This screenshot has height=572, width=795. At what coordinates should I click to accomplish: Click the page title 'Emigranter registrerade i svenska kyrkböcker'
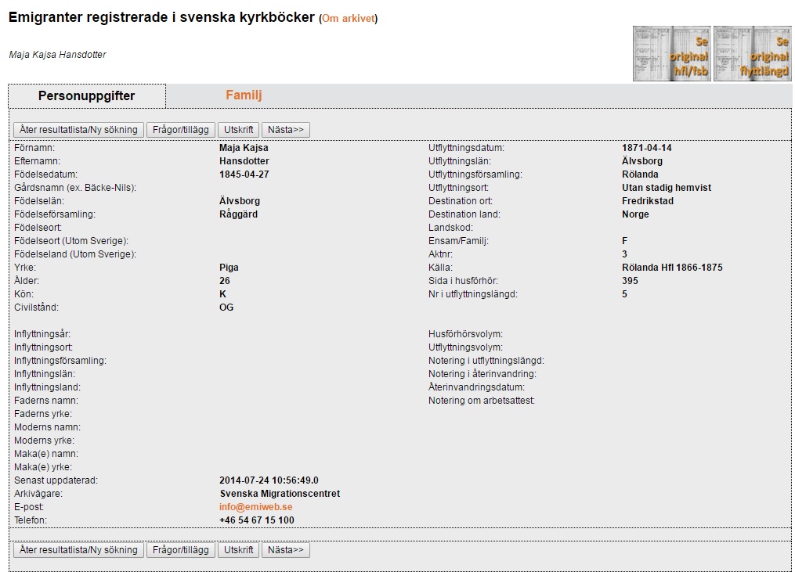[x=161, y=17]
